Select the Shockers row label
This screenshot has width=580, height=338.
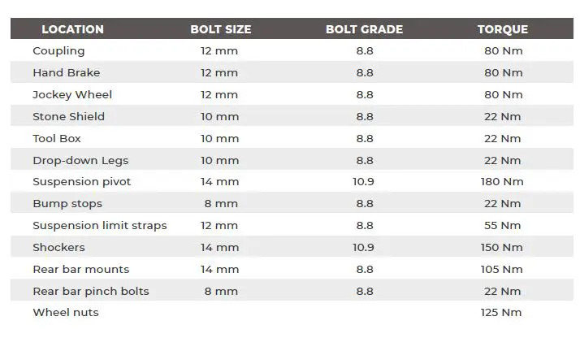pos(58,247)
